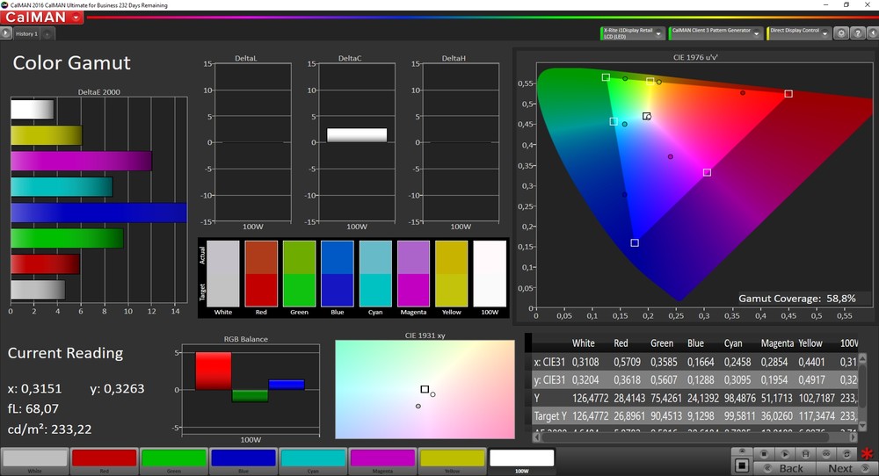Open help with the question mark icon
Image resolution: width=879 pixels, height=476 pixels.
coord(857,33)
